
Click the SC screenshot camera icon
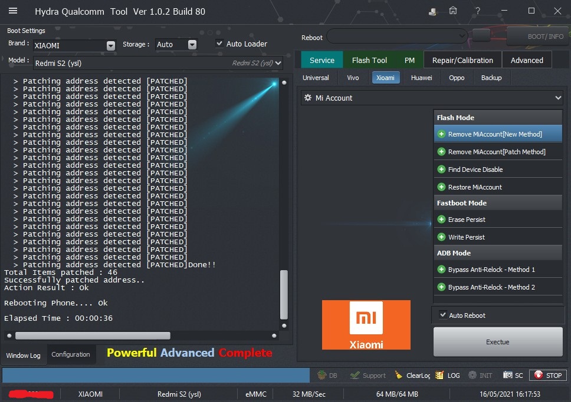click(508, 375)
